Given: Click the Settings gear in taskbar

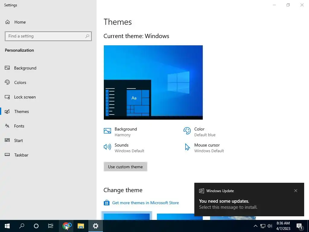Looking at the screenshot, I should click(96, 226).
